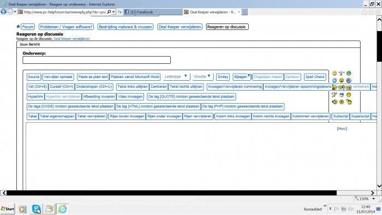Click the Onderwerp subject input field

[x=97, y=60]
